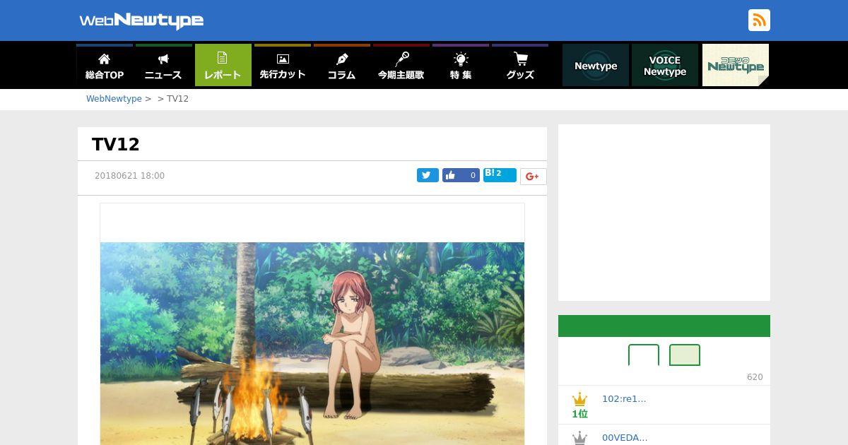
Task: Click the コミック Newtype banner
Action: click(x=736, y=65)
